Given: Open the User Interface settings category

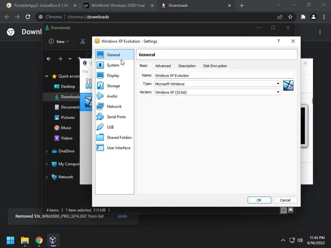Looking at the screenshot, I should point(114,148).
